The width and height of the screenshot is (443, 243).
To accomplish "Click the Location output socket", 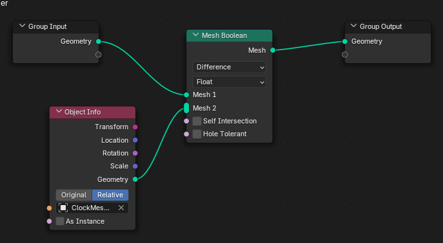I will tap(135, 140).
